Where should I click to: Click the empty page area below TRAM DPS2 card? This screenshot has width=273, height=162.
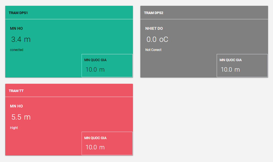click(x=204, y=118)
